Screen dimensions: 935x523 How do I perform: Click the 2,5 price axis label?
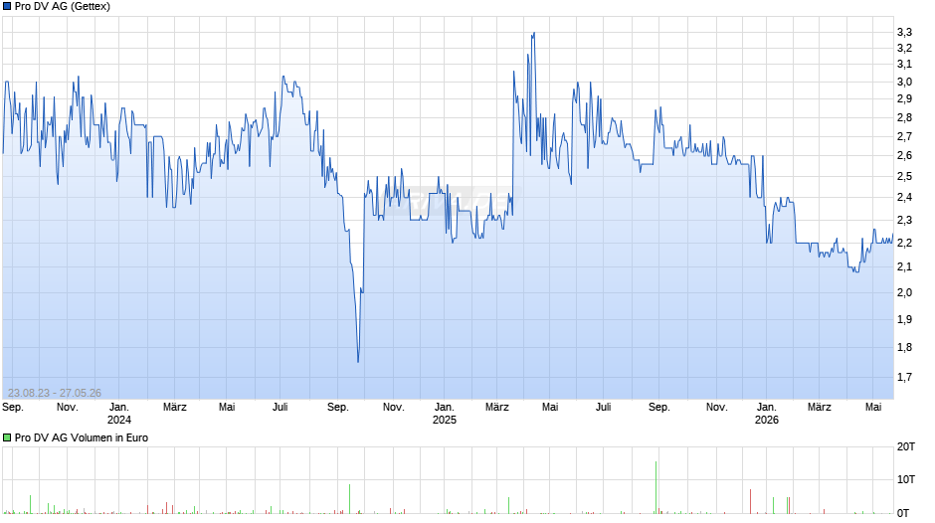pyautogui.click(x=904, y=177)
